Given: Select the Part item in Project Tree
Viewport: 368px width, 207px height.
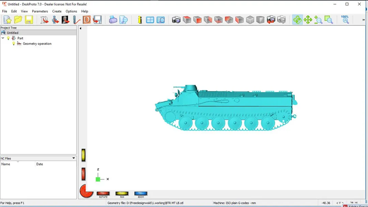Looking at the screenshot, I should point(20,38).
